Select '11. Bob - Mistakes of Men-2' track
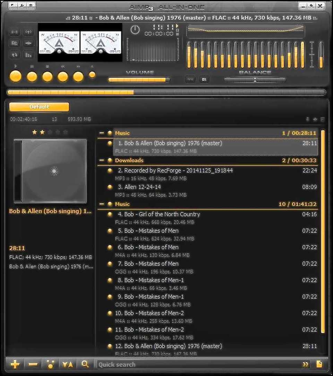The image size is (333, 376). coord(215,334)
